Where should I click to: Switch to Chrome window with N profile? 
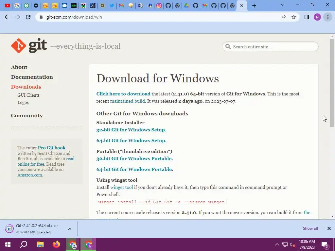tap(88, 244)
